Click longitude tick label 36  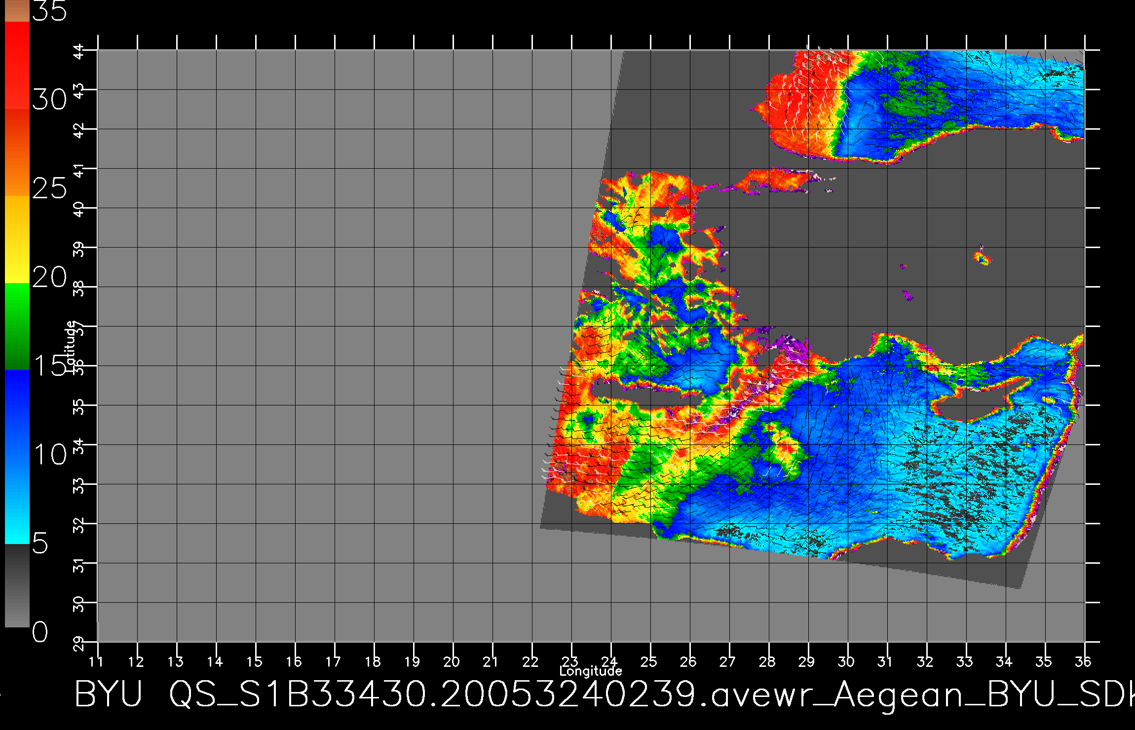coord(1083,661)
